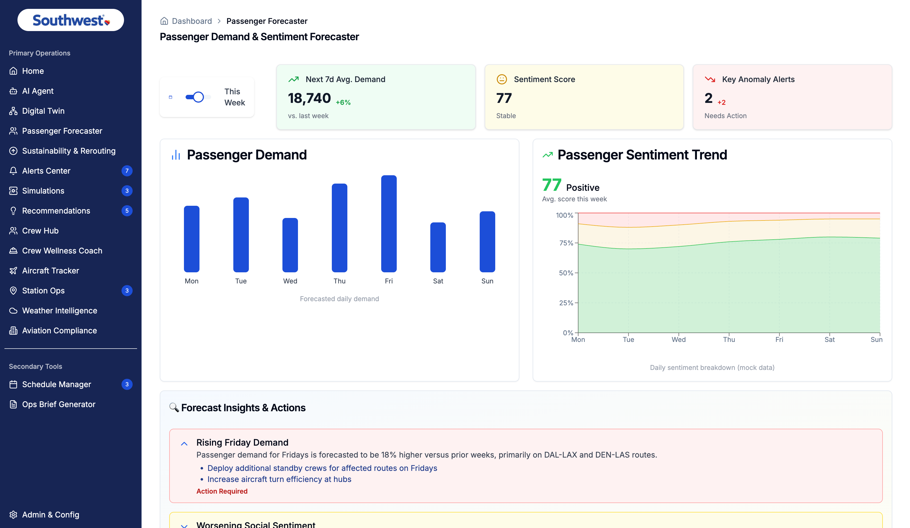Viewport: 910px width, 528px height.
Task: Click the Wednesday demand bar
Action: tap(290, 245)
